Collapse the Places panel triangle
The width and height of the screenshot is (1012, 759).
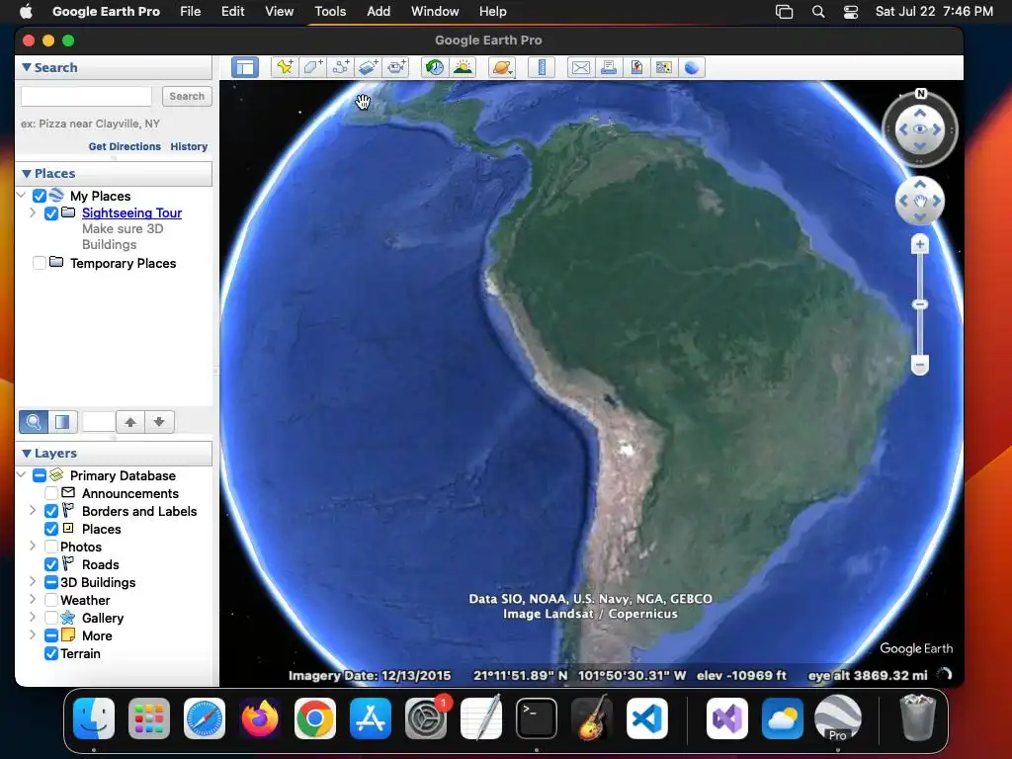pyautogui.click(x=27, y=173)
